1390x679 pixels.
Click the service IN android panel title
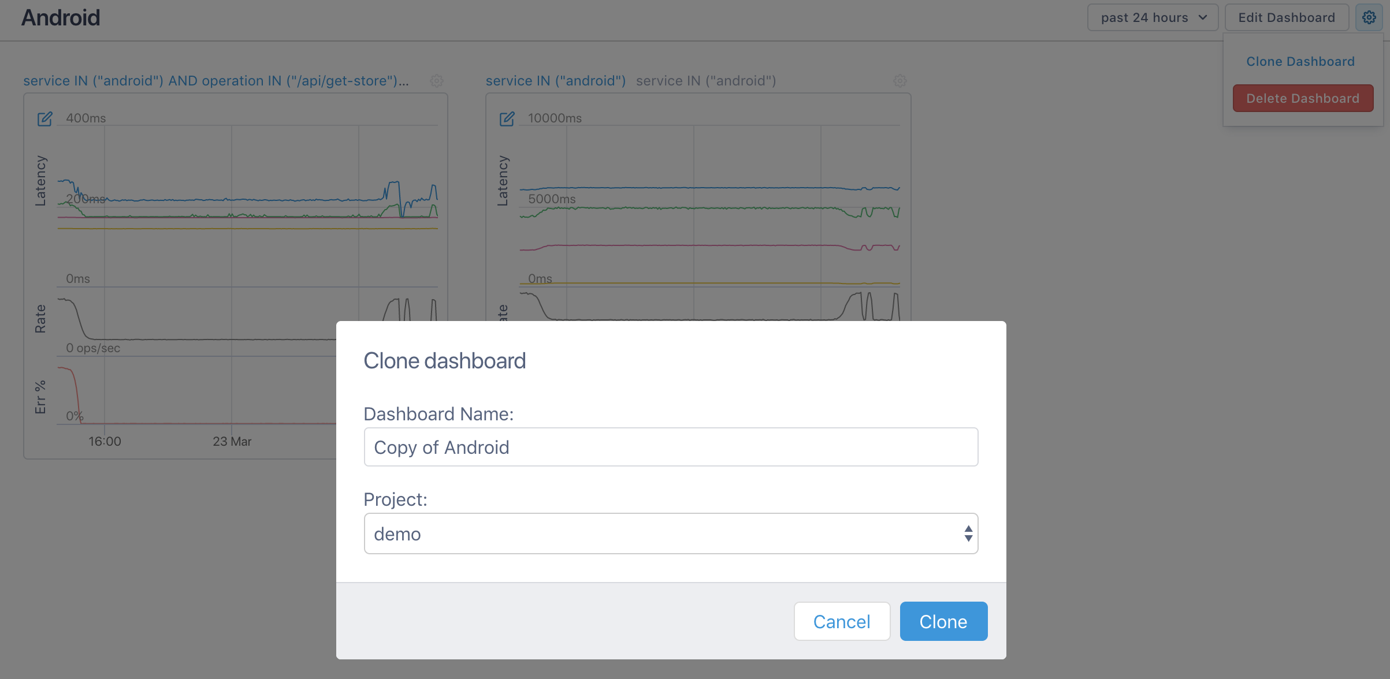click(556, 81)
